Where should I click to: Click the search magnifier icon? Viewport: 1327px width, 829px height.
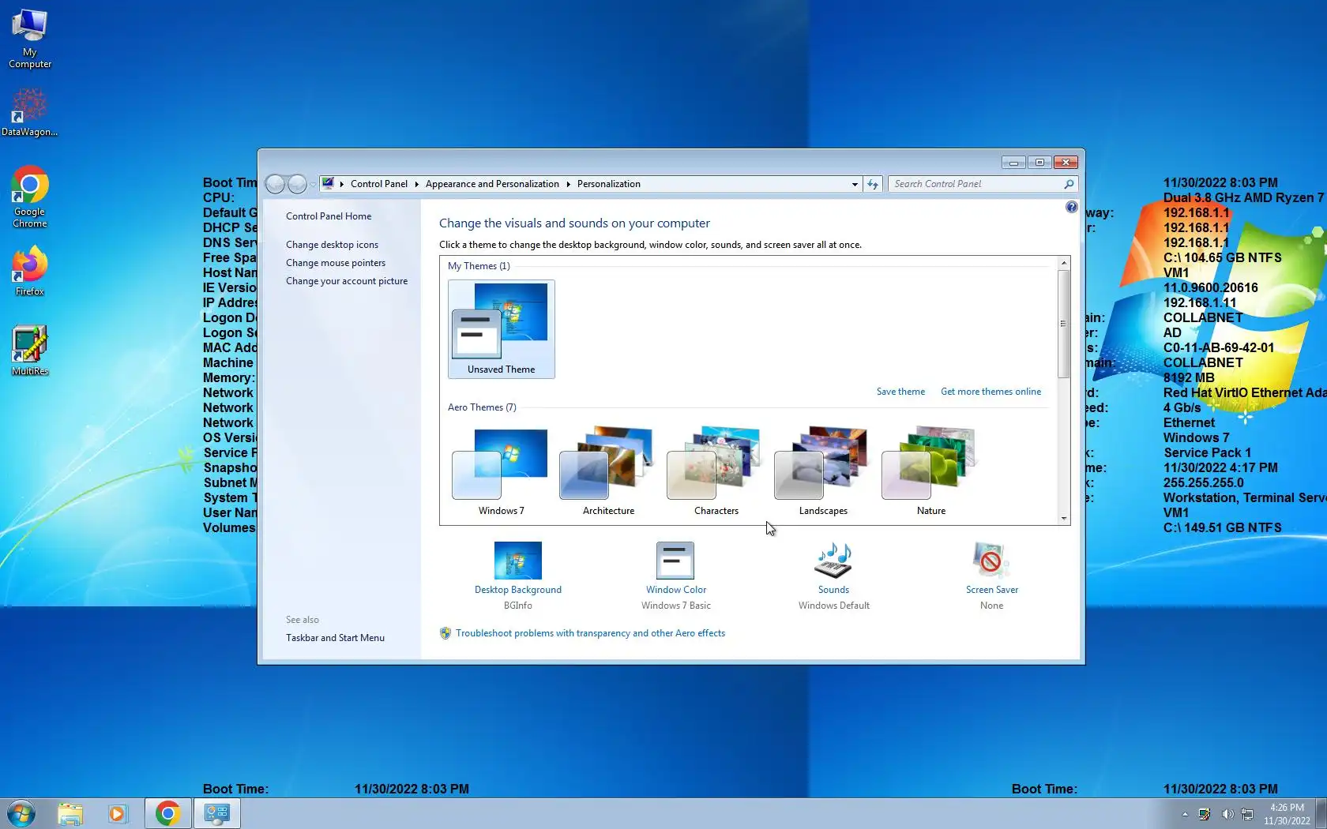(1069, 184)
